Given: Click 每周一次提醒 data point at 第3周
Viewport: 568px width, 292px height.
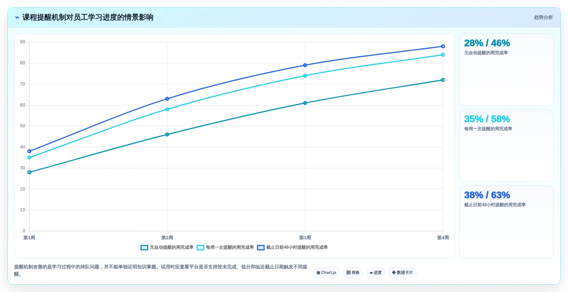Looking at the screenshot, I should point(305,76).
